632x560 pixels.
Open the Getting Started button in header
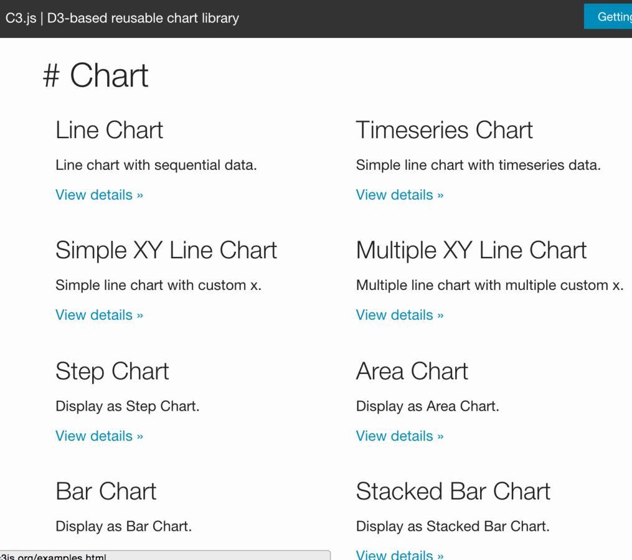(608, 17)
